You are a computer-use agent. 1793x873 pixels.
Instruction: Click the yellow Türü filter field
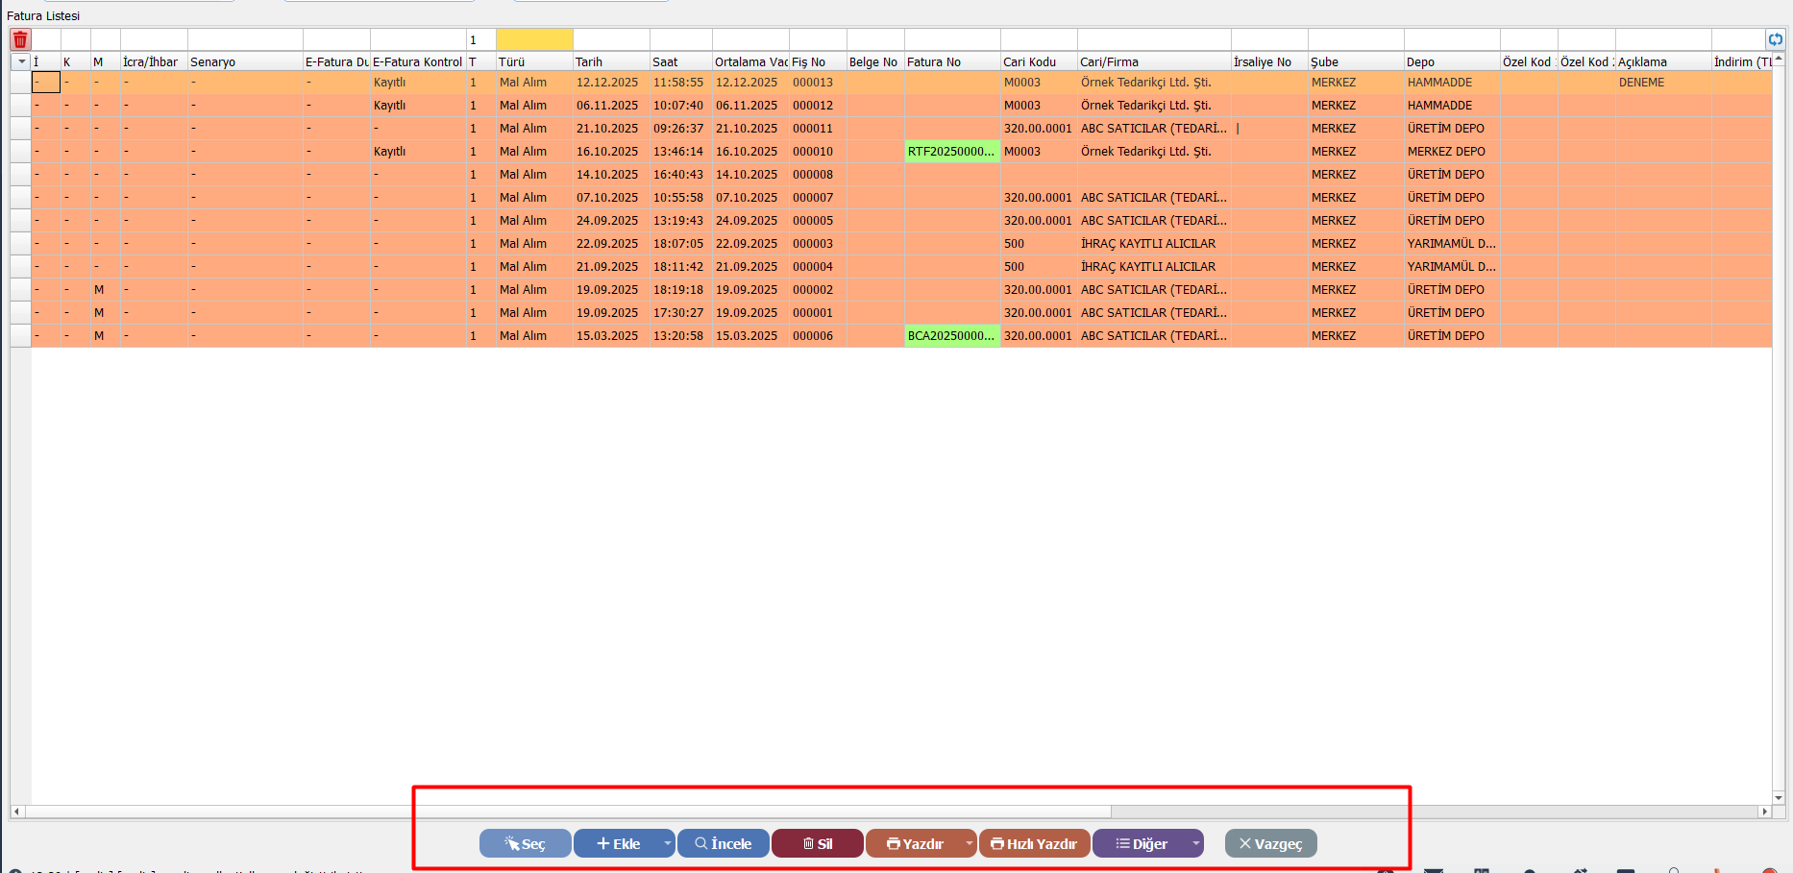tap(534, 39)
